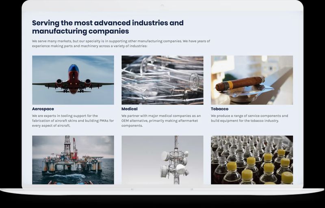
Task: Open the glass tubes Medical image
Action: click(162, 80)
